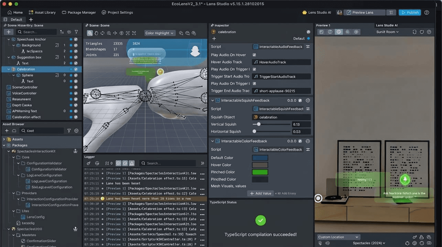Toggle the warning log filter in Logger
442x247 pixels.
(132, 163)
